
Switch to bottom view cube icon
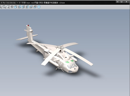coord(35,7)
